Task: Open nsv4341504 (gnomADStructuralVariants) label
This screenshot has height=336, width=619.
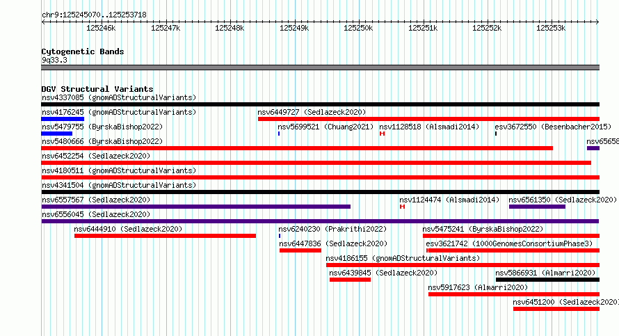Action: (x=119, y=185)
